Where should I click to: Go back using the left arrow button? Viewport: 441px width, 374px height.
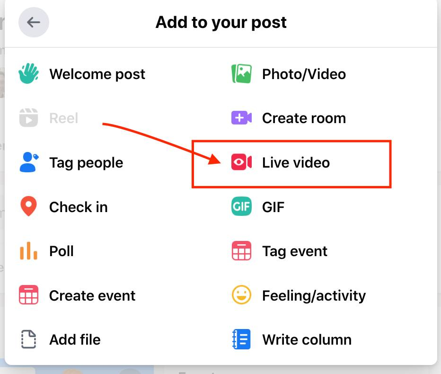tap(34, 22)
